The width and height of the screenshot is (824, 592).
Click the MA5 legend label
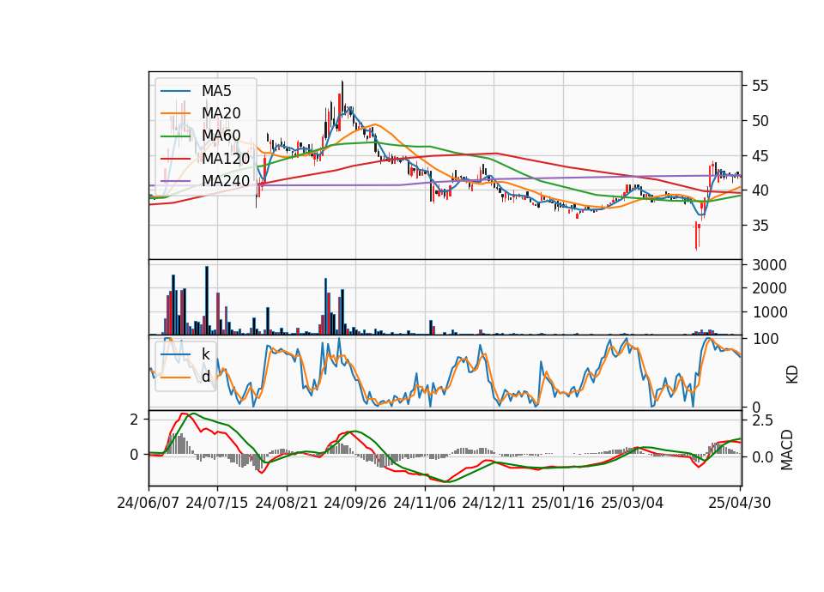(x=216, y=91)
